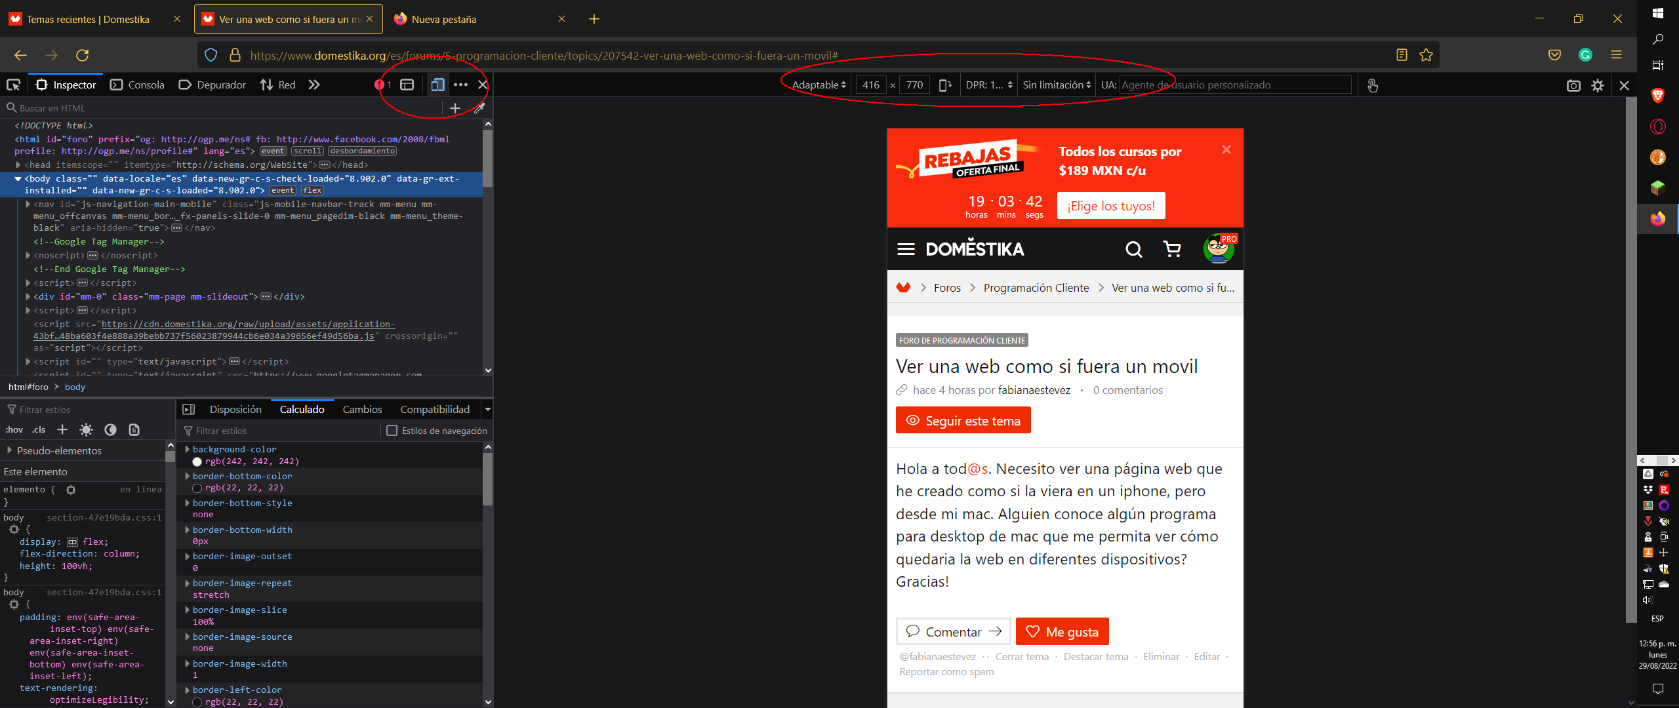Image resolution: width=1679 pixels, height=708 pixels.
Task: Click the Domestika home breadcrumb icon
Action: [x=903, y=287]
